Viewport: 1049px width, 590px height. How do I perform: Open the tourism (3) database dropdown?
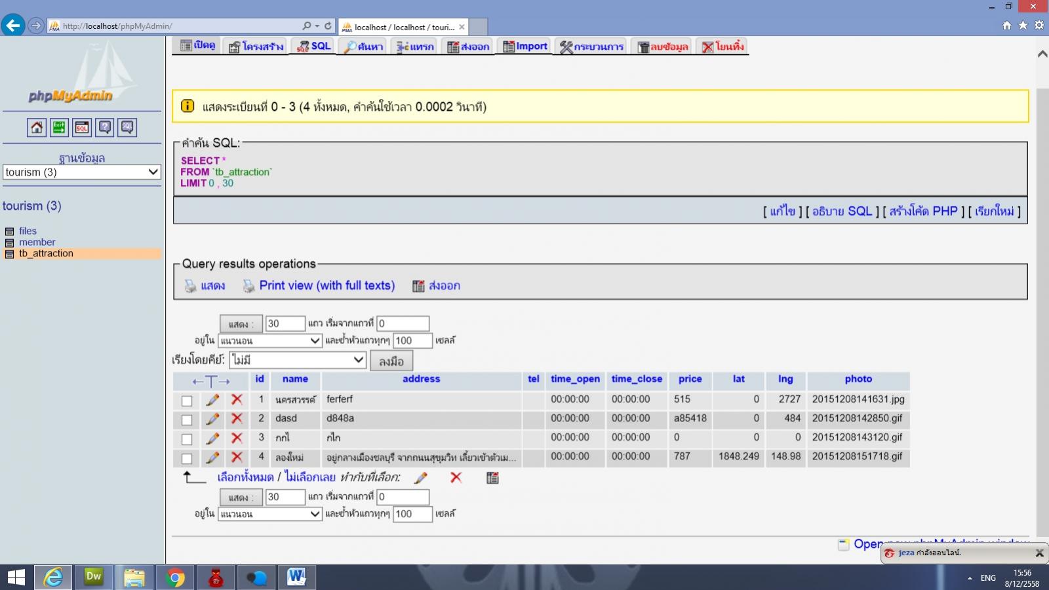pyautogui.click(x=82, y=172)
